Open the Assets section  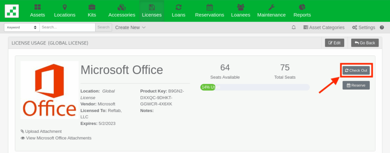37,11
